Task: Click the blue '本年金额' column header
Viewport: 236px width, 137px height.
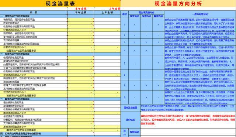Action: (81, 13)
